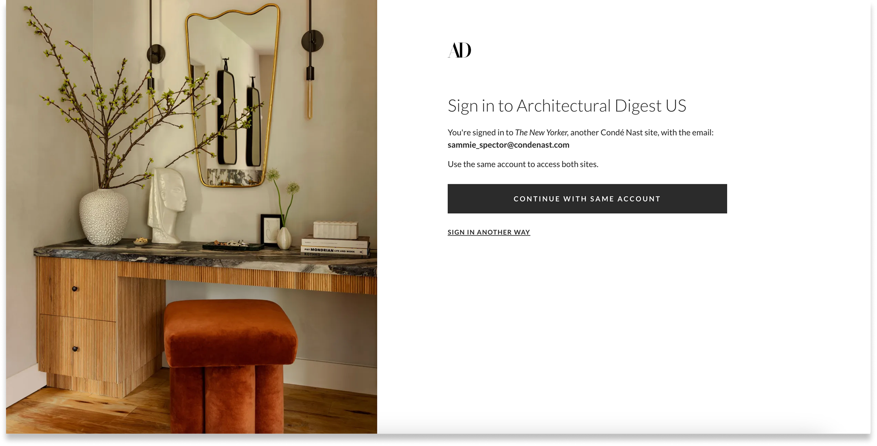Click the AD logo

tap(459, 50)
